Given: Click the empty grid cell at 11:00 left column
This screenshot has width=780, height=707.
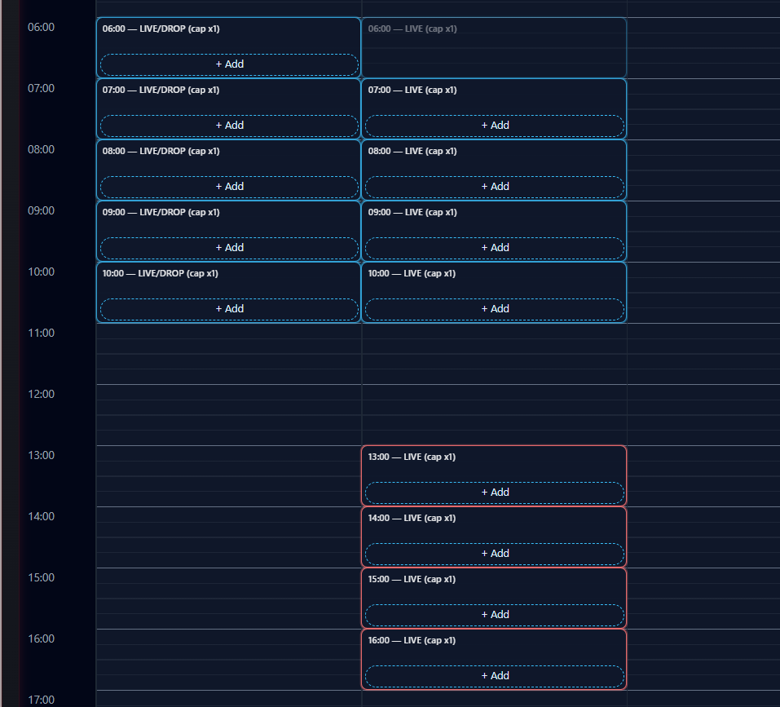Looking at the screenshot, I should click(228, 351).
